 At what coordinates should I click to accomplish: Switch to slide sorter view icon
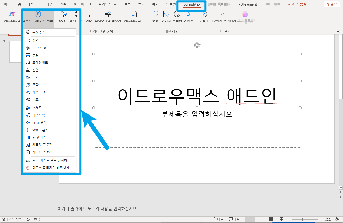tap(261, 219)
